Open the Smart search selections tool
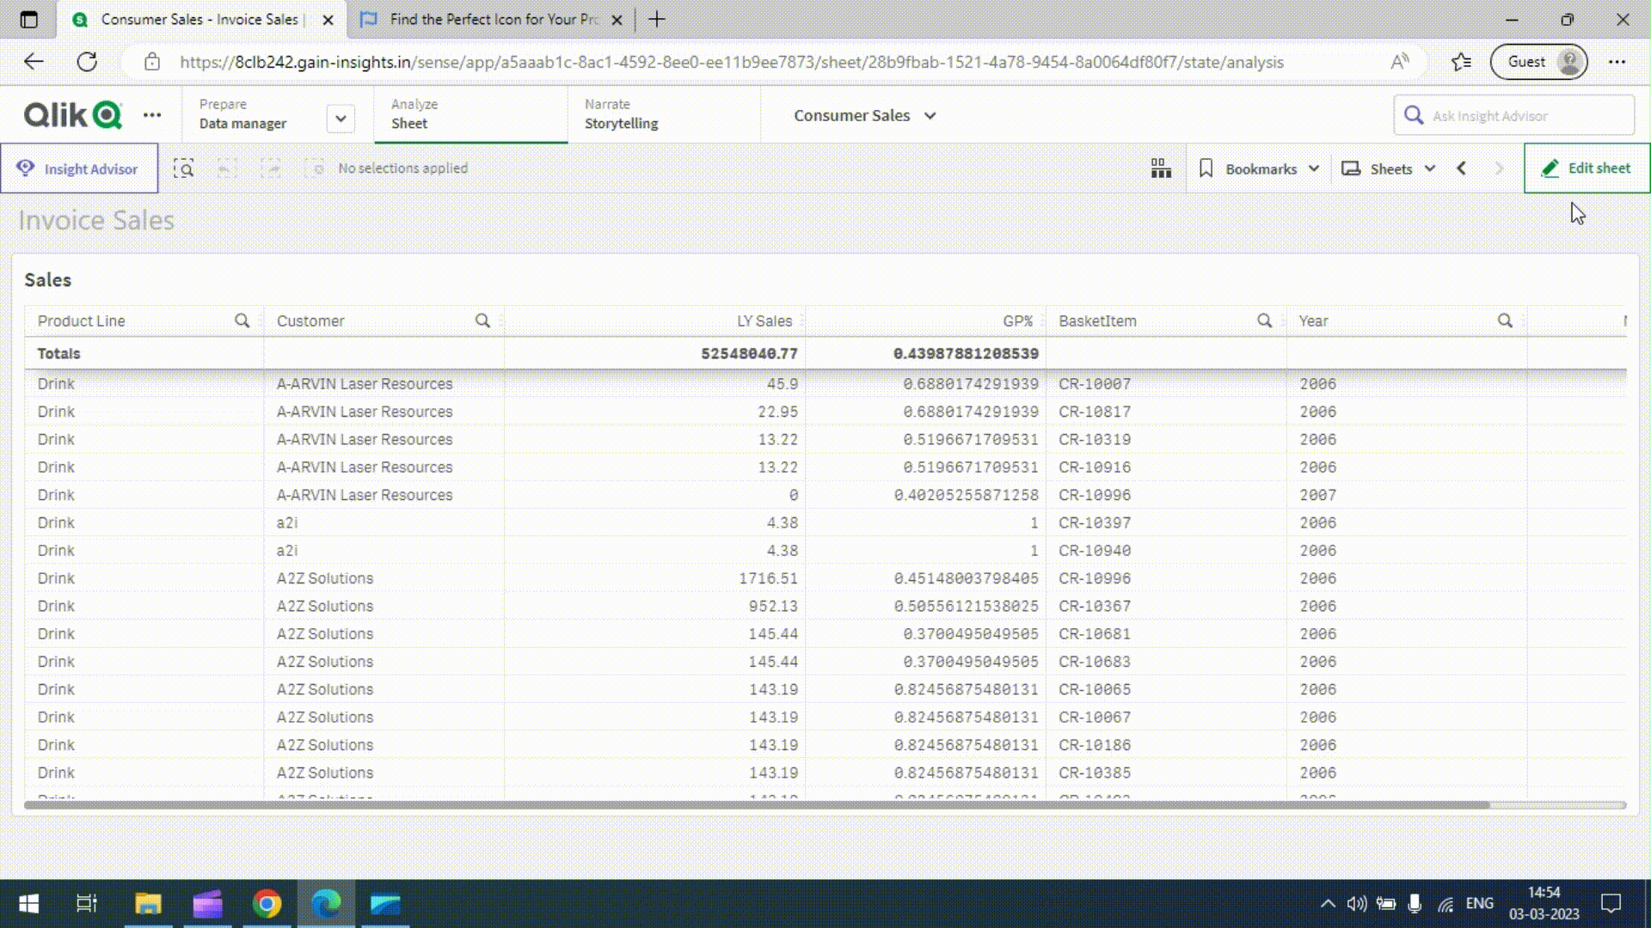Screen dimensions: 1651x928 (183, 168)
